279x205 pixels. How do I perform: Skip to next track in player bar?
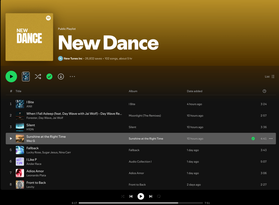pos(151,196)
